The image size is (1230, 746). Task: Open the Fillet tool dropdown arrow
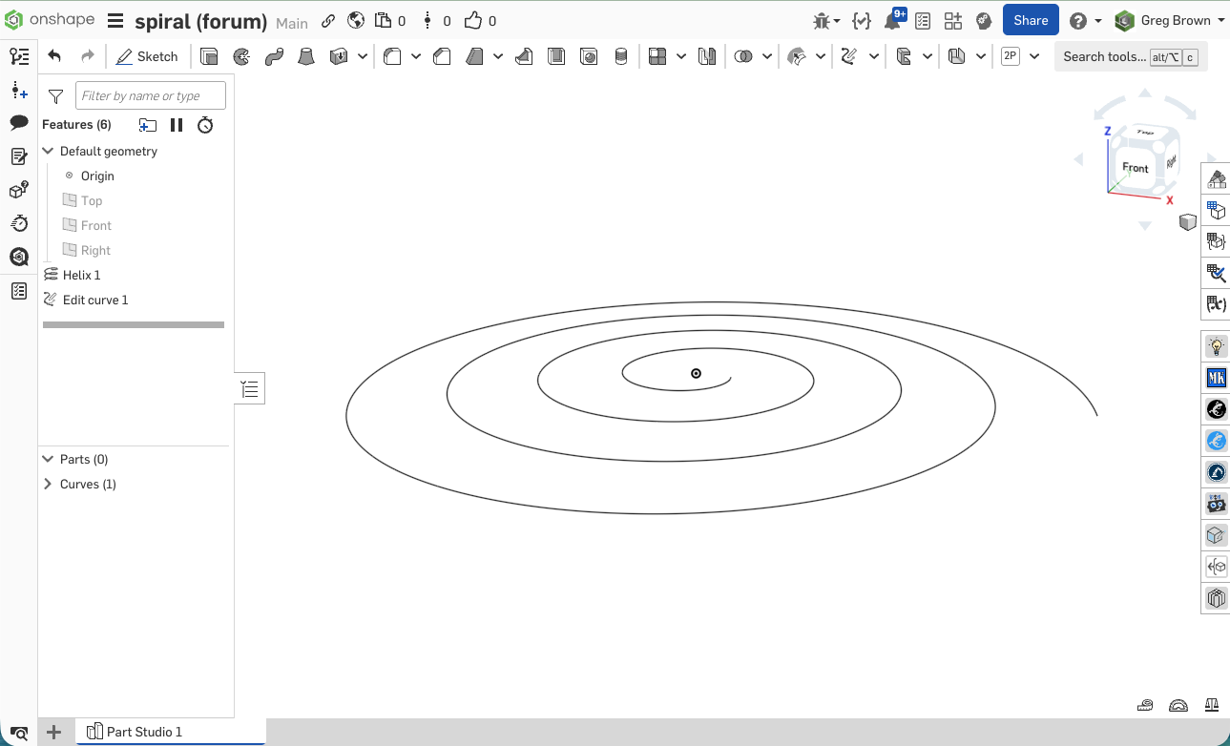click(416, 57)
